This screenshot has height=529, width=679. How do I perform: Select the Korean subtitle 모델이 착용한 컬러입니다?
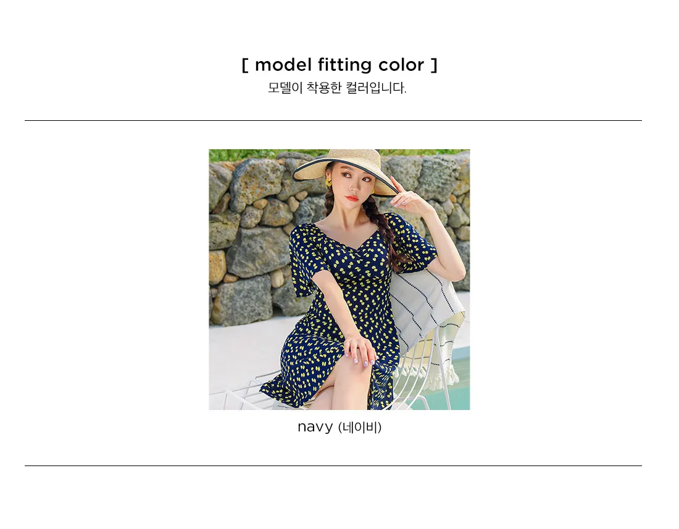coord(337,88)
